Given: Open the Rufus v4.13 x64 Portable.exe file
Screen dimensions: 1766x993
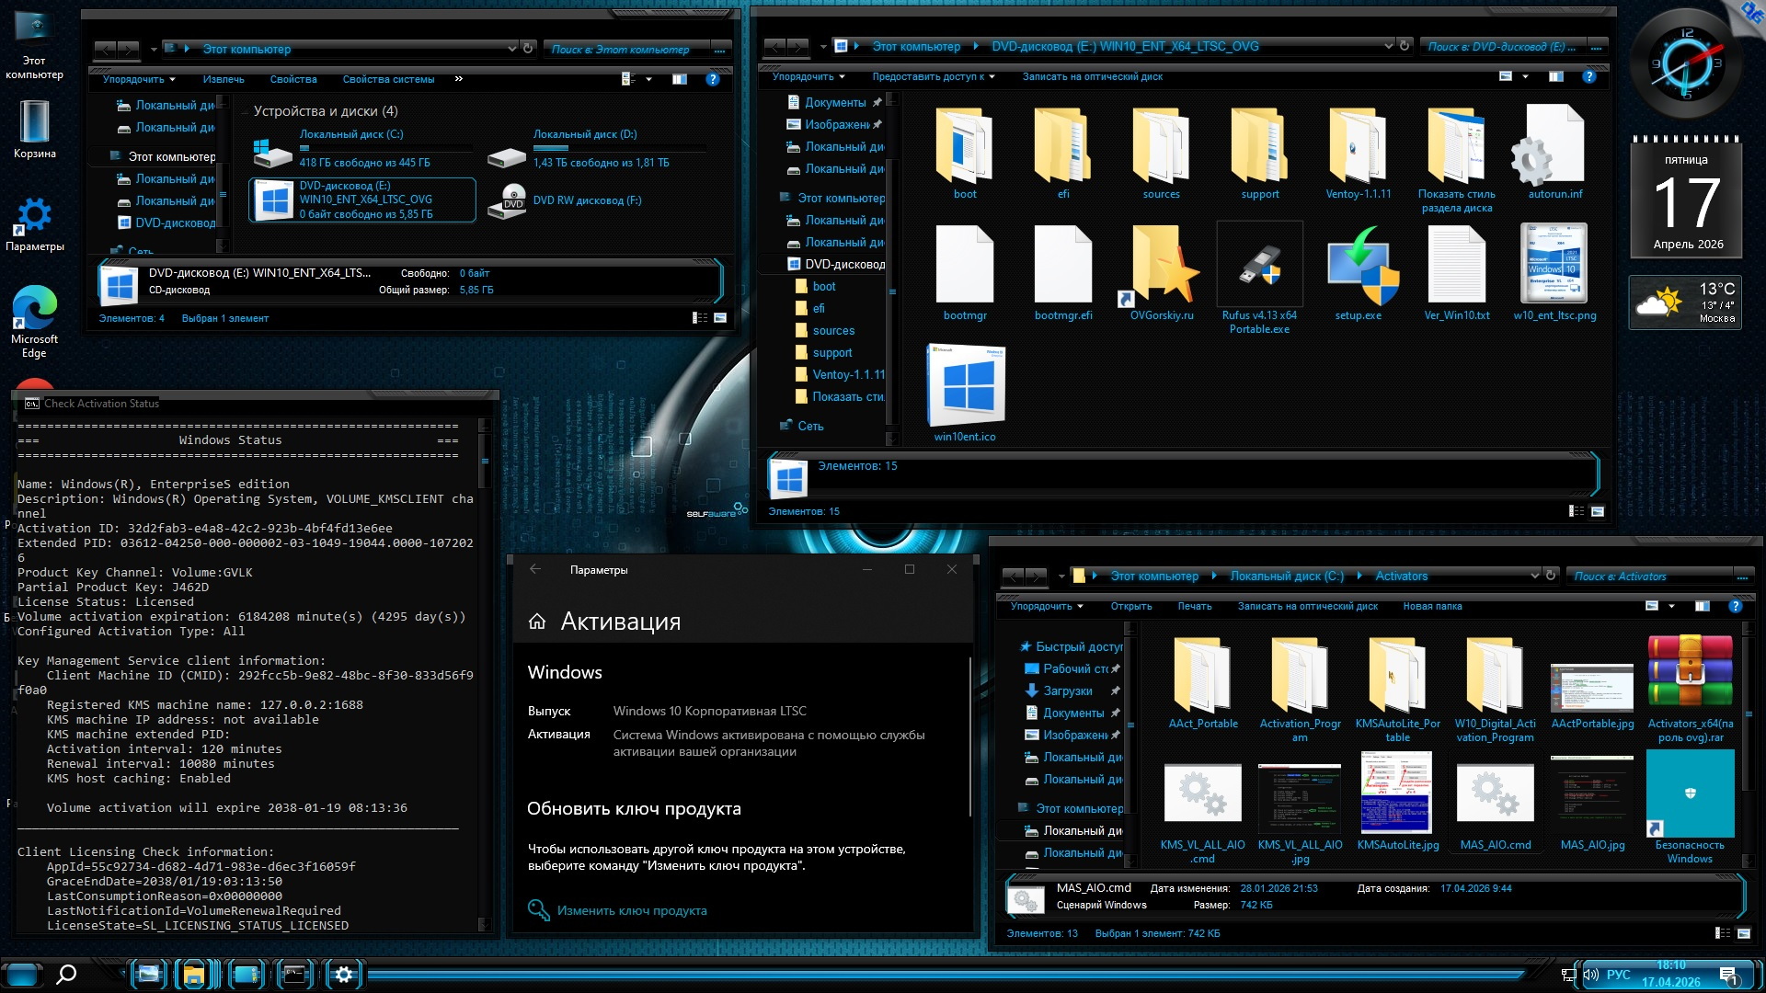Looking at the screenshot, I should (1259, 267).
